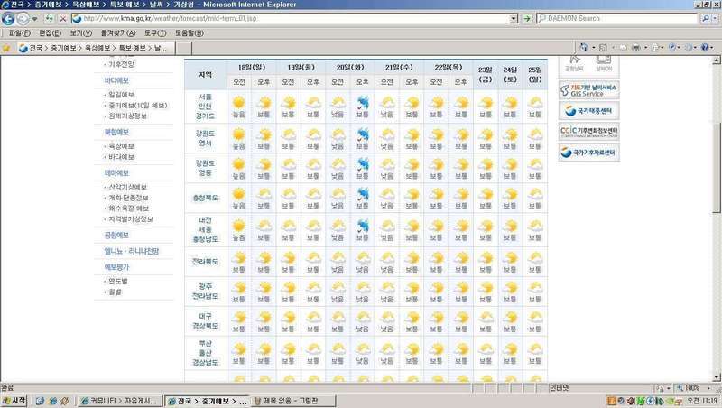Open the Home button dropdown arrow

[x=594, y=48]
